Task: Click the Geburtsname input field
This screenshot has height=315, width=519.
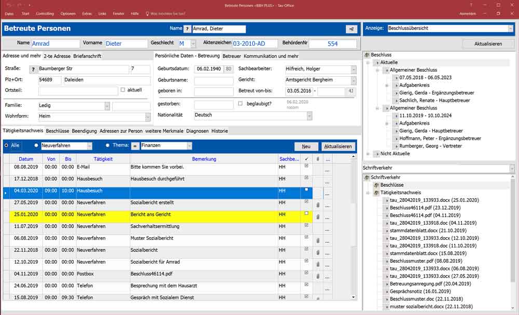Action: [213, 80]
